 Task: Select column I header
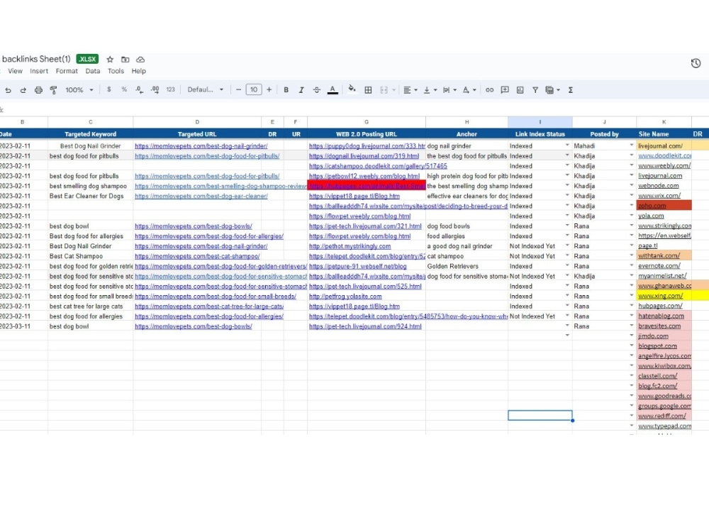tap(540, 122)
